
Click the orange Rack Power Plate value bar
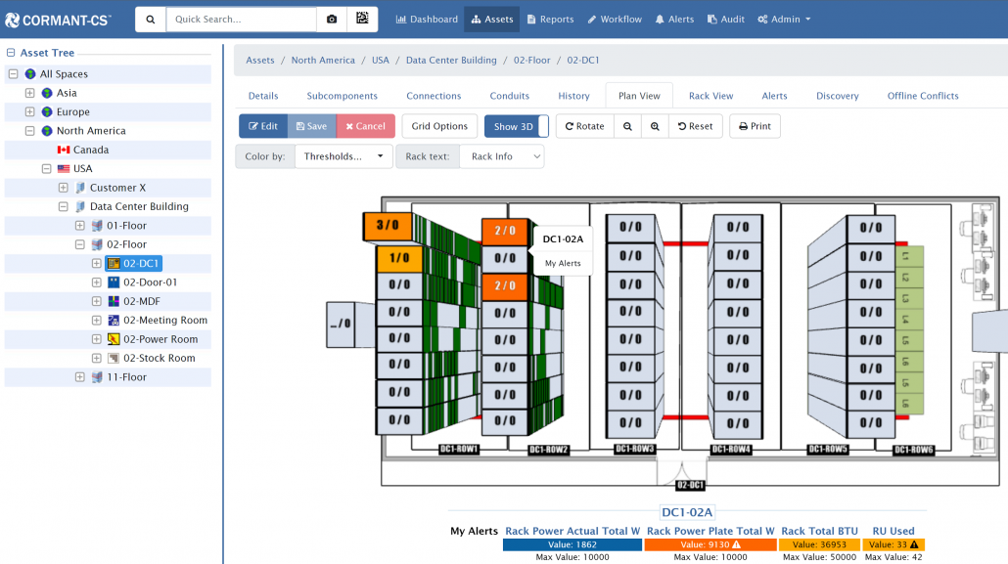pyautogui.click(x=710, y=544)
